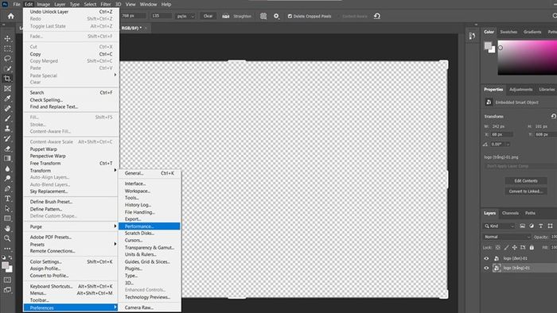557x313 pixels.
Task: Select the Hand tool
Action: 7,229
